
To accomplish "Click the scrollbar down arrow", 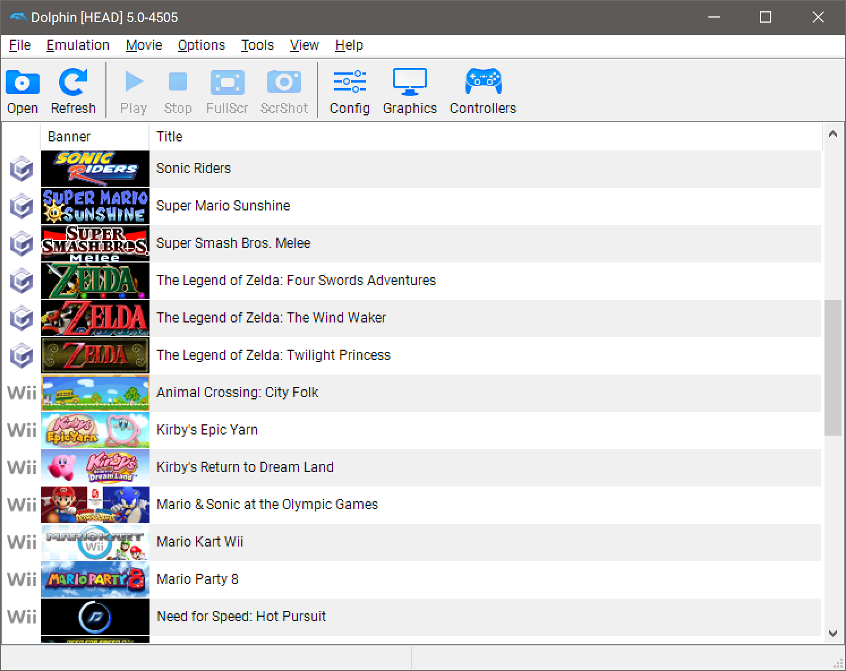I will 832,634.
